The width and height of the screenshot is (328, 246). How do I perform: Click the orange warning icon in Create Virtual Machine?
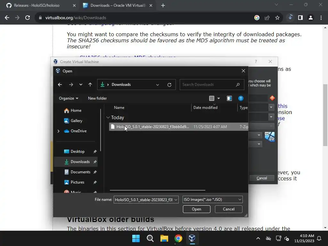pos(272,98)
